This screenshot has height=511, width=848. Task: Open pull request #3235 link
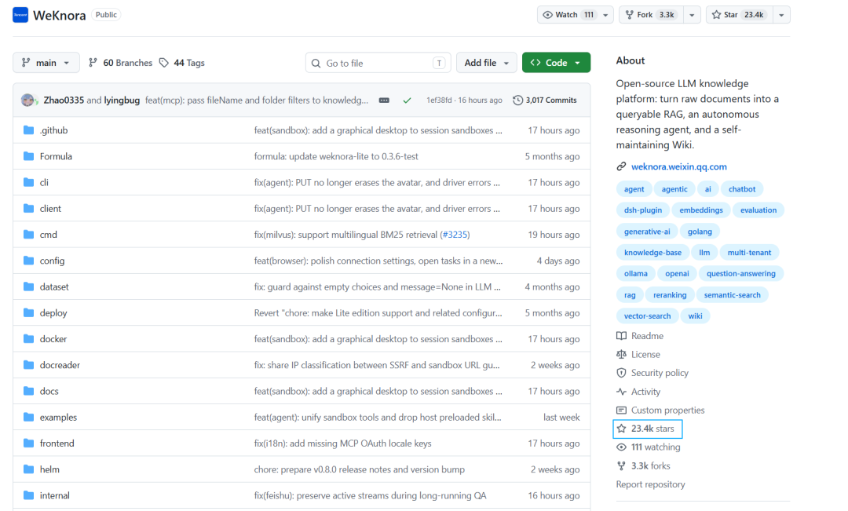[455, 235]
